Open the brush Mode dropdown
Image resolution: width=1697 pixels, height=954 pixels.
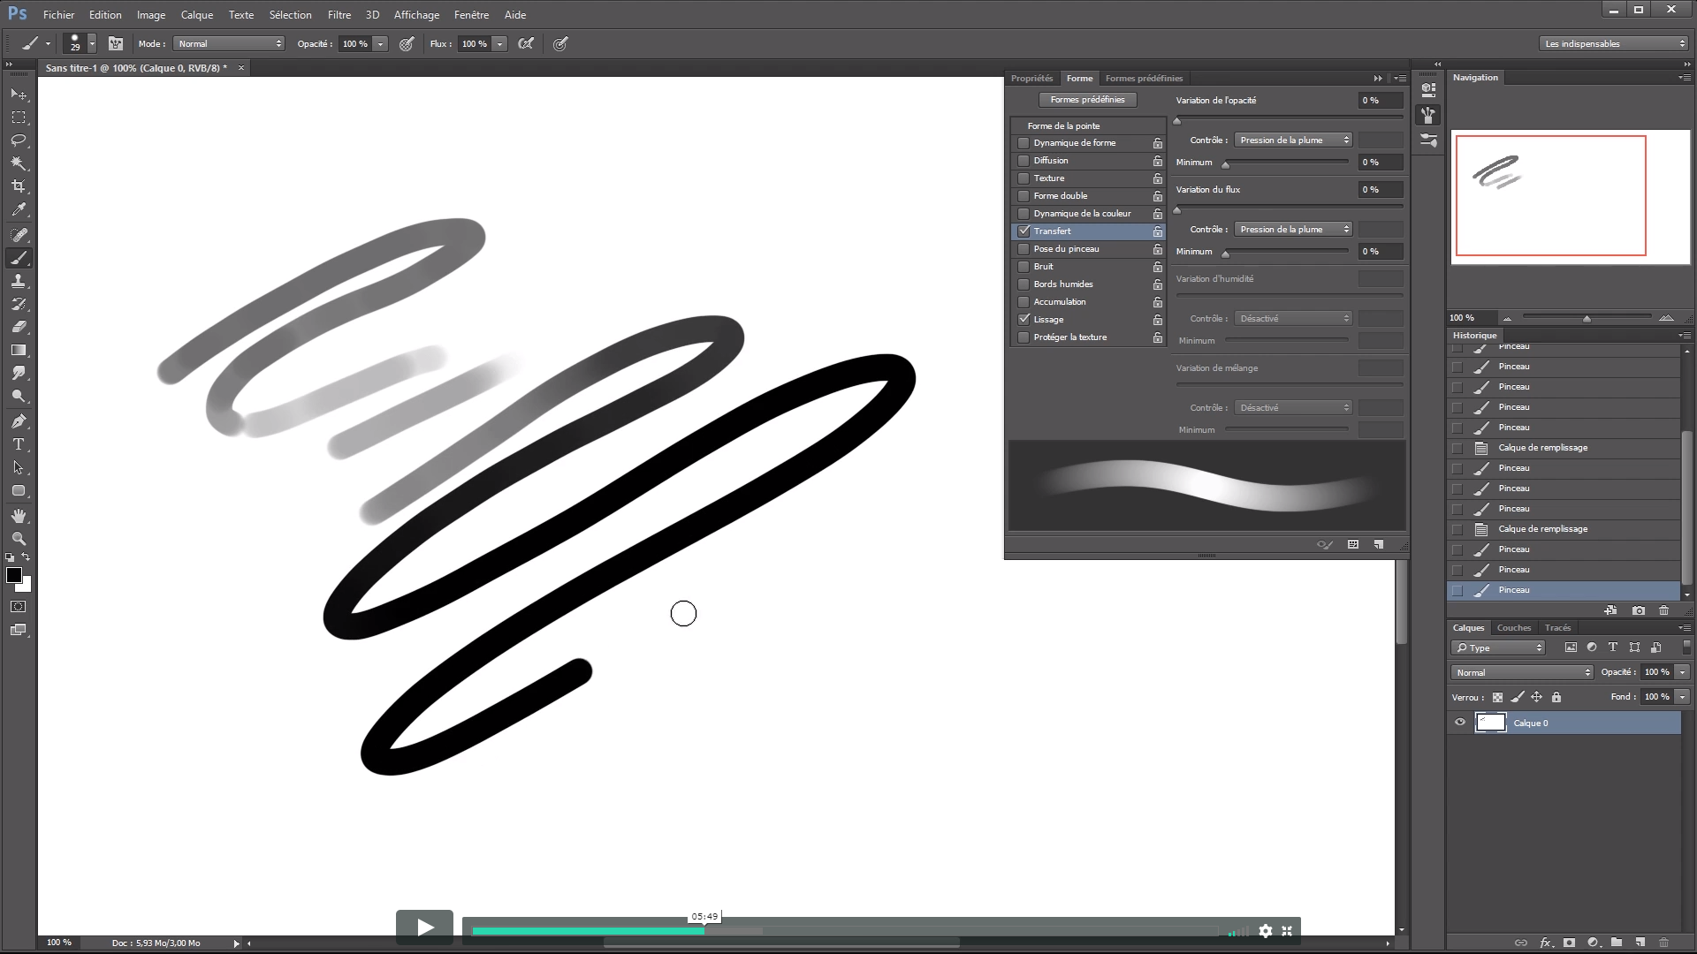[230, 43]
